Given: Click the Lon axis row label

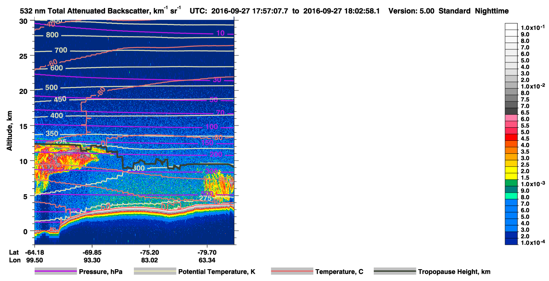Looking at the screenshot, I should [14, 260].
